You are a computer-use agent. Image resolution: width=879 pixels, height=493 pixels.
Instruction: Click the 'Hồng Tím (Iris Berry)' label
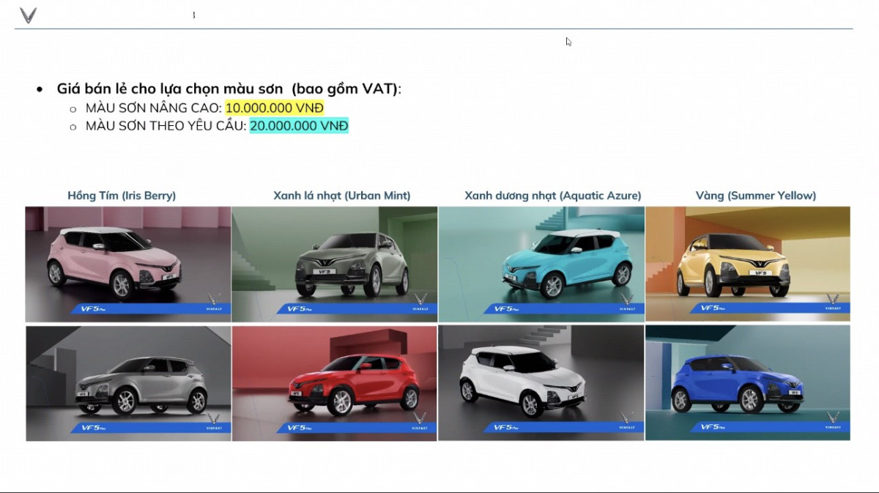pyautogui.click(x=122, y=196)
